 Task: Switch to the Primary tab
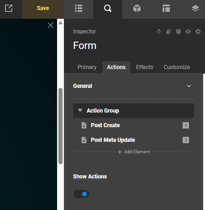click(87, 67)
